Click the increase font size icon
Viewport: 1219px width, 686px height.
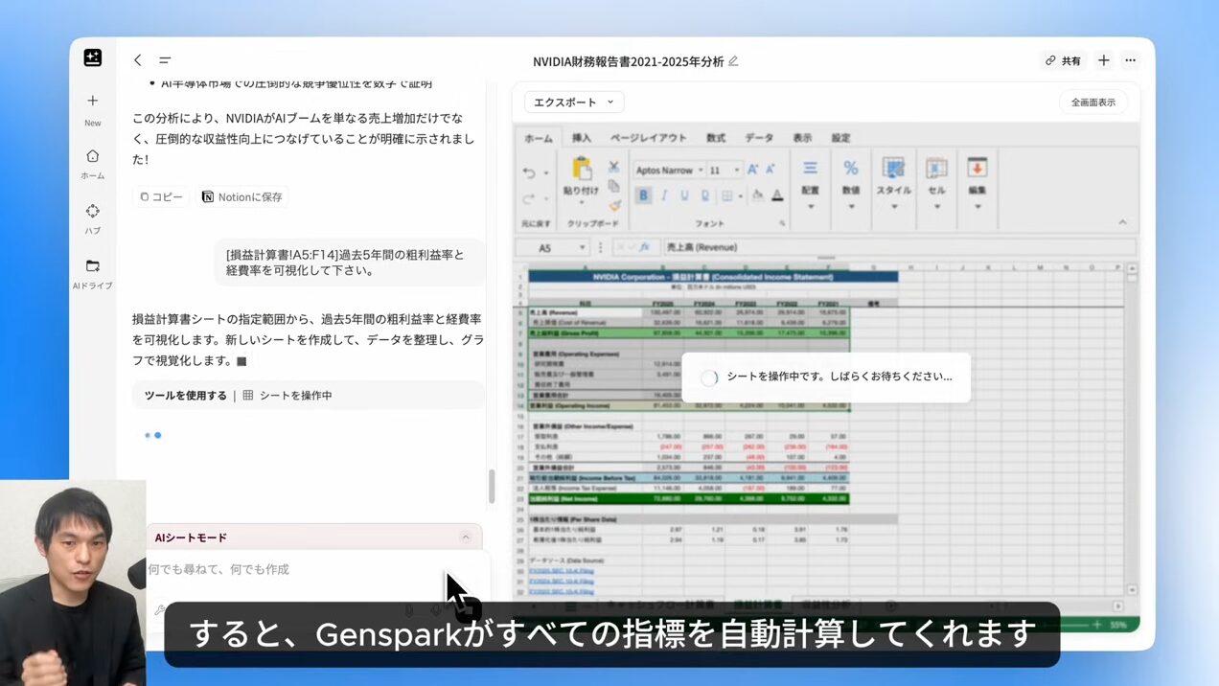click(x=752, y=170)
